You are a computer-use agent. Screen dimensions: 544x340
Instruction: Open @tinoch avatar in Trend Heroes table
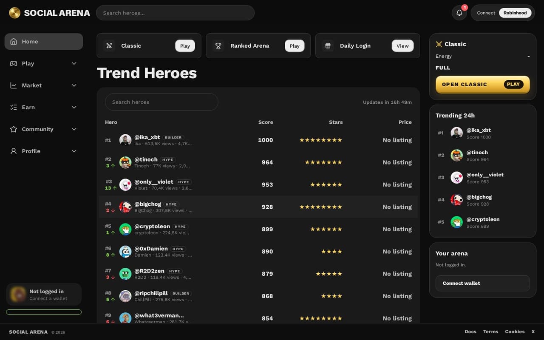coord(125,162)
